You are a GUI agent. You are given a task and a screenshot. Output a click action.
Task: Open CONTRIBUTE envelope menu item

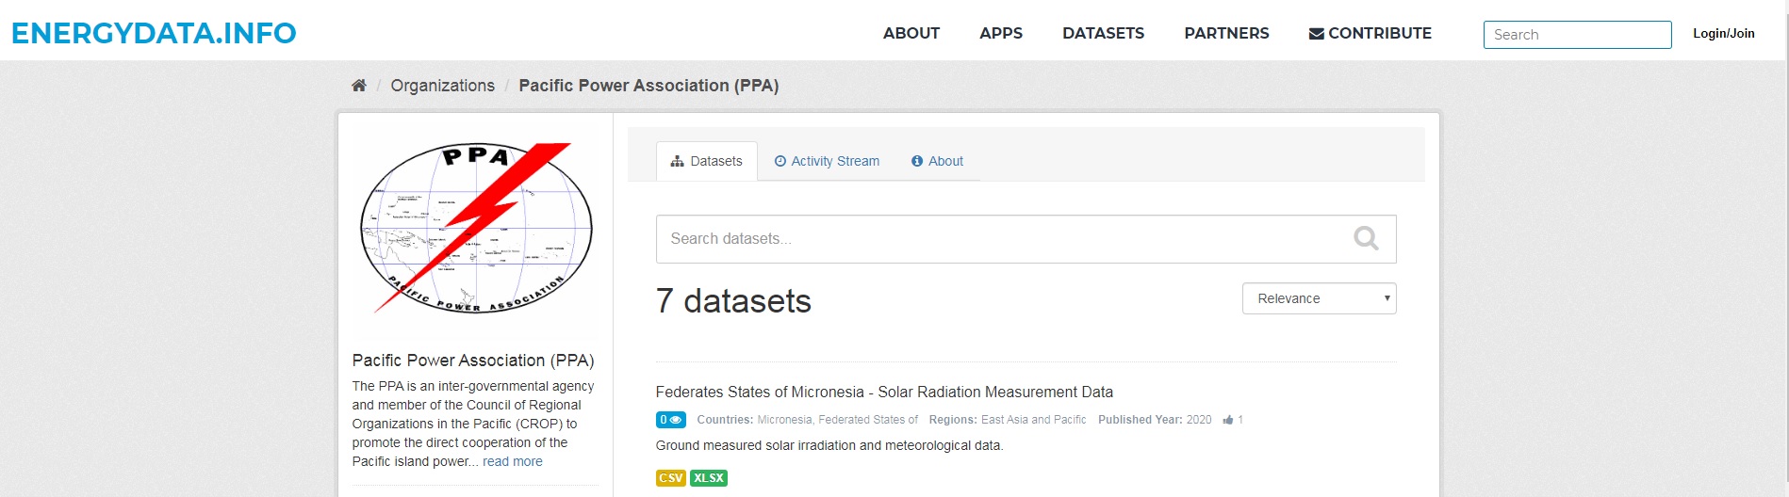pos(1370,33)
